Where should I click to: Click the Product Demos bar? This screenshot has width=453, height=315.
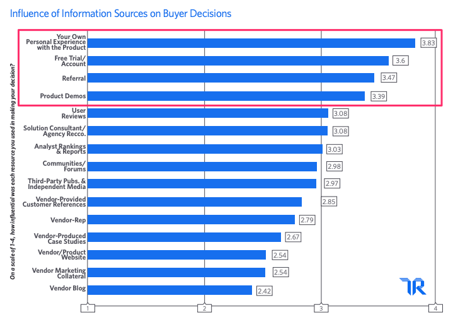pyautogui.click(x=226, y=96)
